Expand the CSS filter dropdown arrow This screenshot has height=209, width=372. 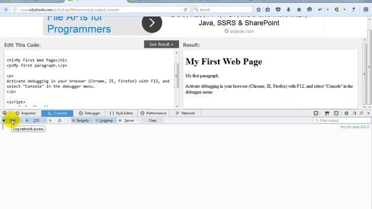(45, 121)
